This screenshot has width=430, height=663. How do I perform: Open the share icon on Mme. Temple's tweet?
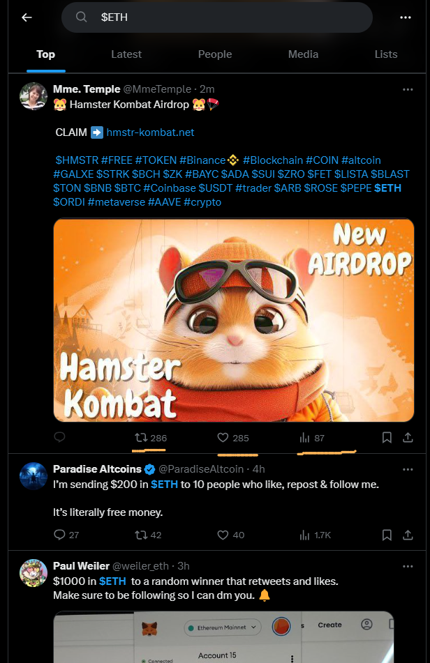pos(408,438)
